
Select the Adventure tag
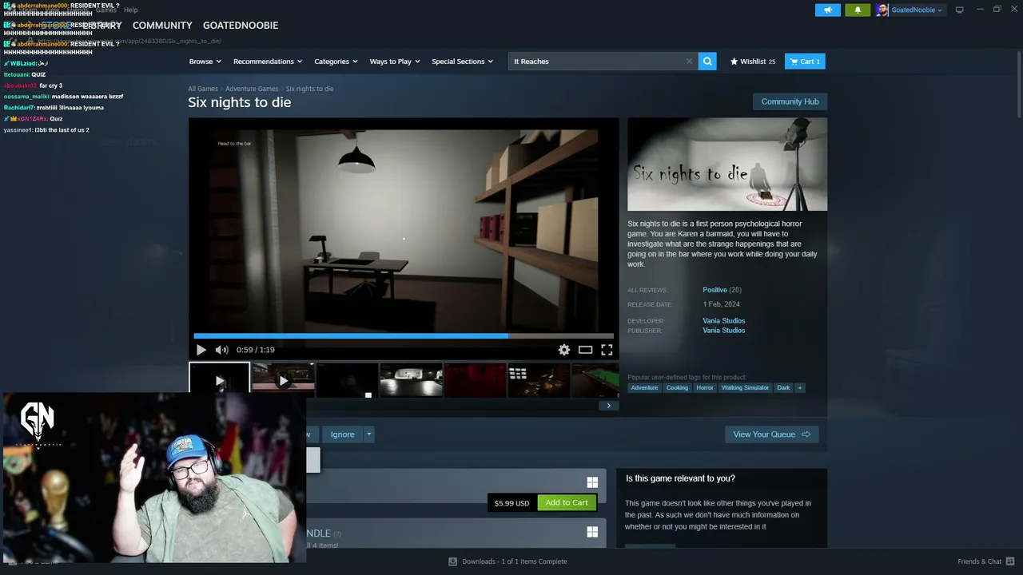[644, 388]
